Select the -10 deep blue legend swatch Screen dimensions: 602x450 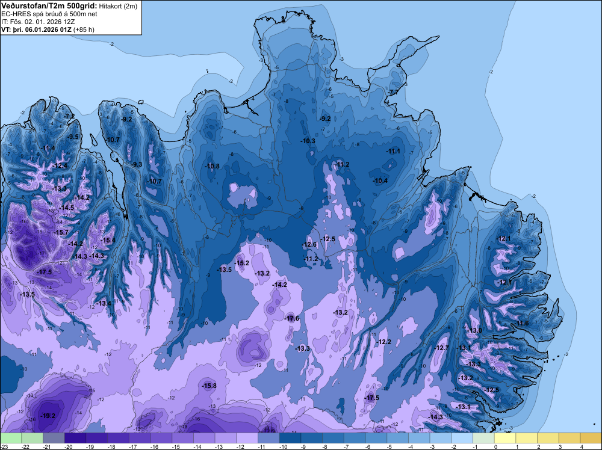[290, 438]
